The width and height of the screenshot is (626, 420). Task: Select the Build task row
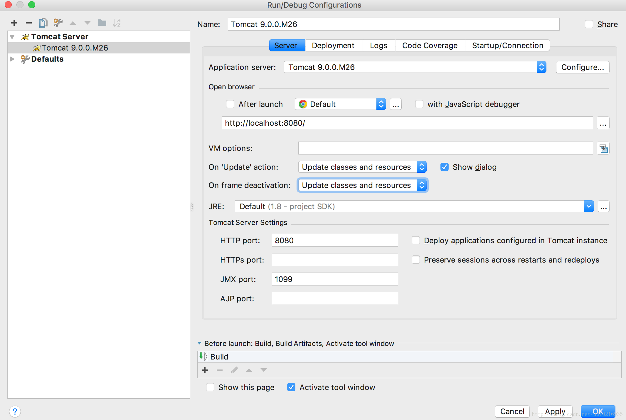[409, 357]
